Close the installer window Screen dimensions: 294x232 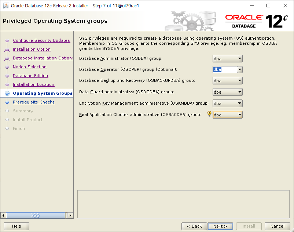[x=285, y=6]
